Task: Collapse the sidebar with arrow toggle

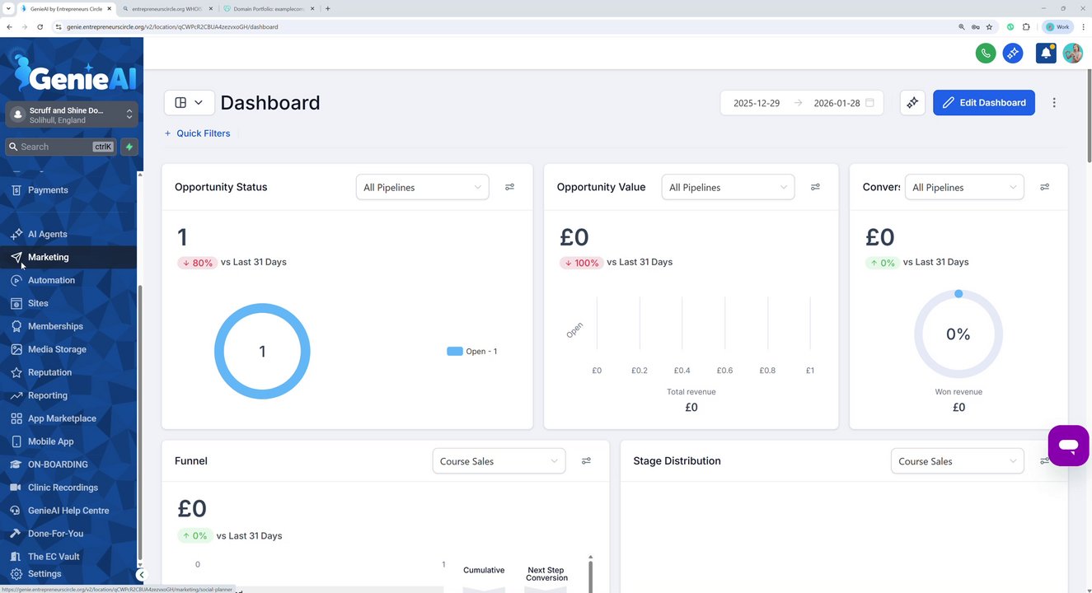Action: point(141,575)
